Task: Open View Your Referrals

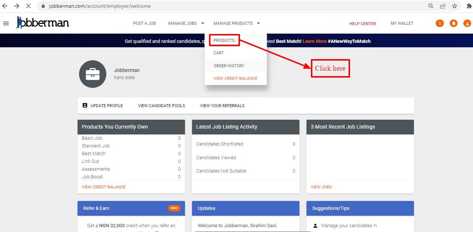Action: click(x=222, y=106)
